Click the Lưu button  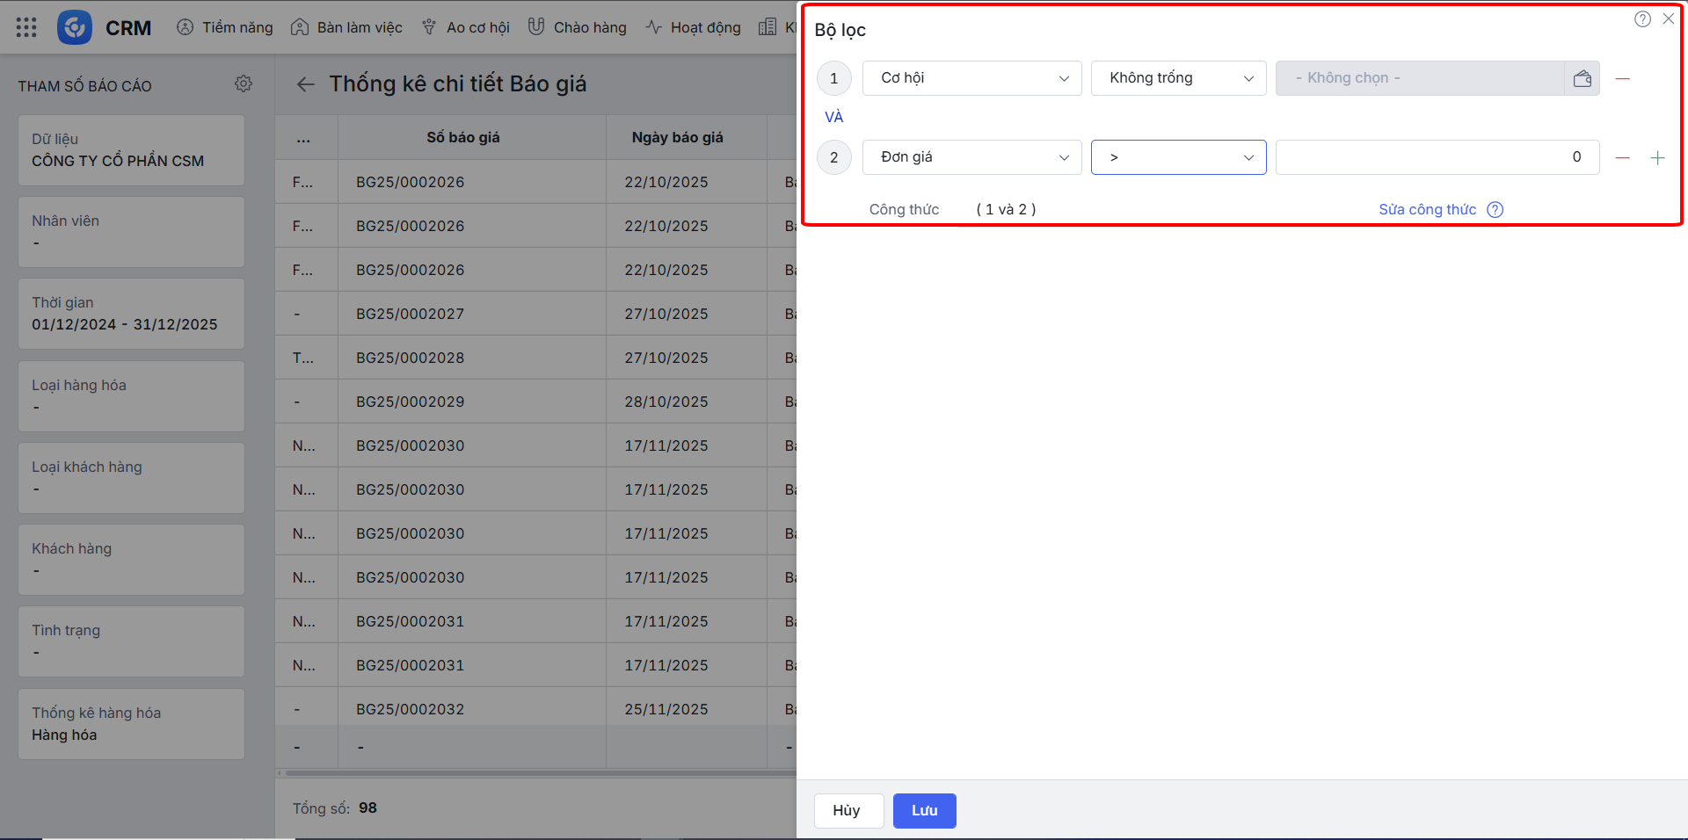point(924,810)
